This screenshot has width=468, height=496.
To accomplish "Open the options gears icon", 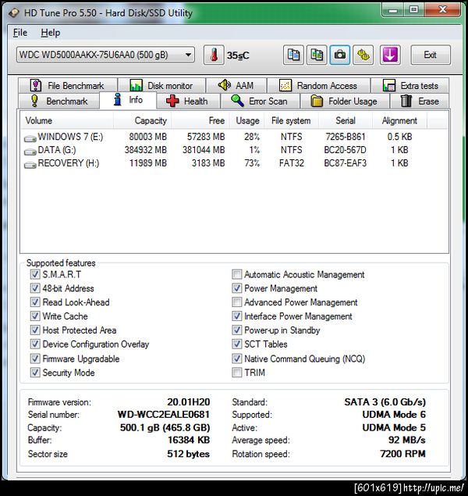I will tap(363, 55).
